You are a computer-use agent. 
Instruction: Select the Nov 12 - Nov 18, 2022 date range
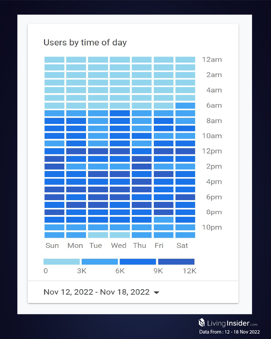point(97,292)
